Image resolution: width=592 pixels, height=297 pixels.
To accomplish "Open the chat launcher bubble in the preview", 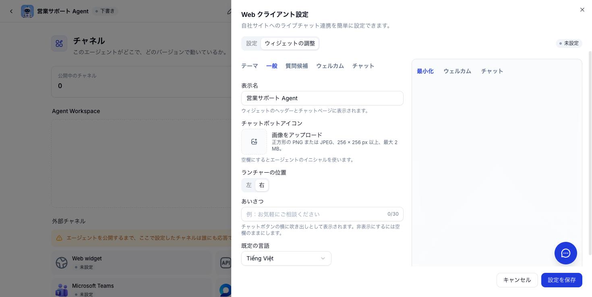I will coord(566,253).
